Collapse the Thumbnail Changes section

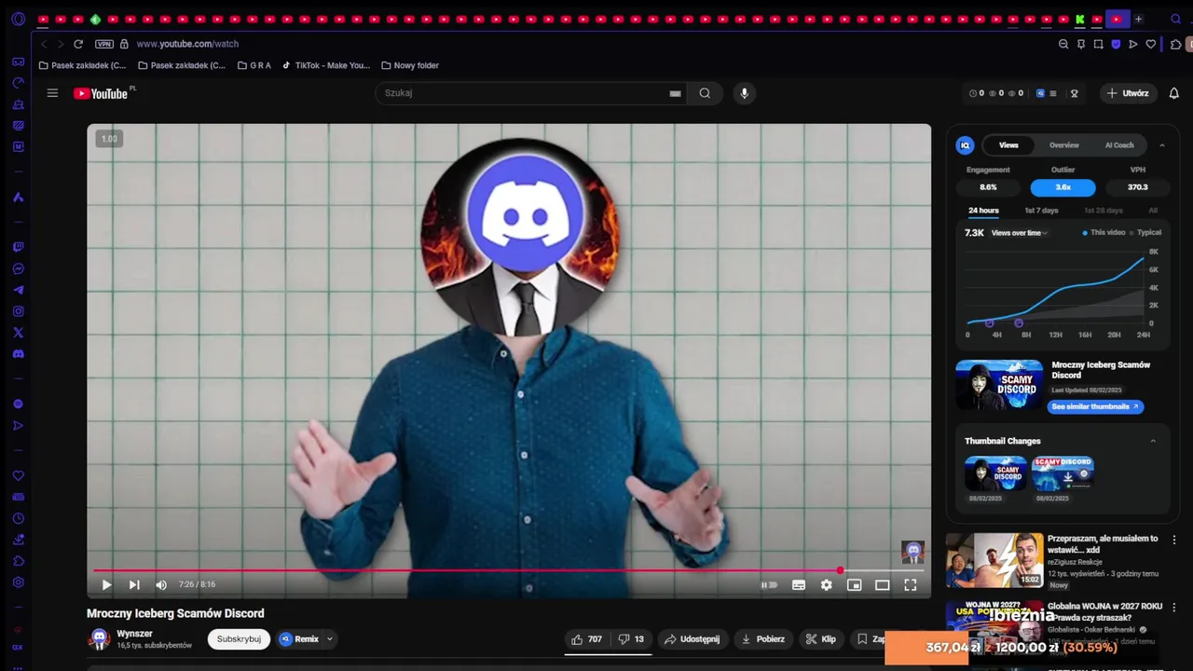[1153, 441]
